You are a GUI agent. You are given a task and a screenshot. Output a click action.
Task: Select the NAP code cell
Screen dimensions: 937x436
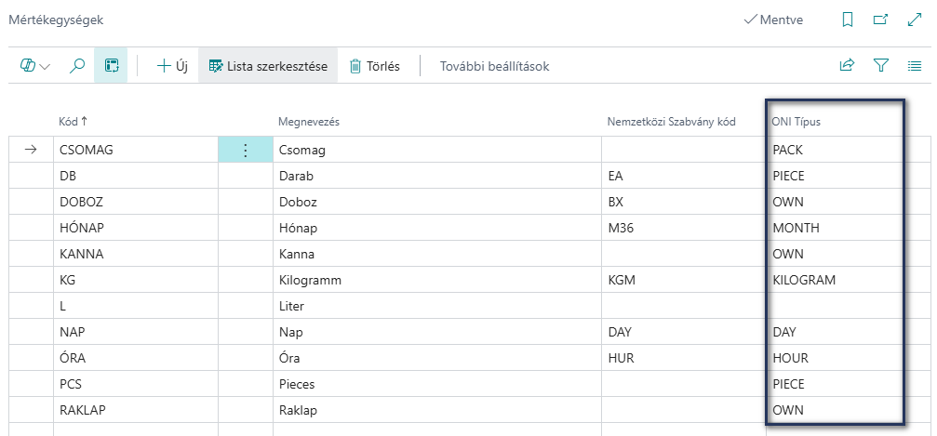pos(136,332)
